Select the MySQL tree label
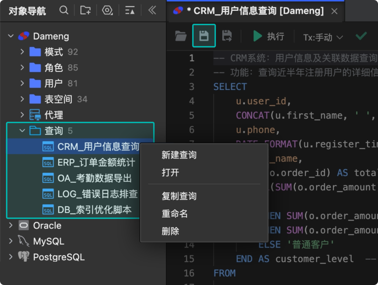 tap(49, 241)
